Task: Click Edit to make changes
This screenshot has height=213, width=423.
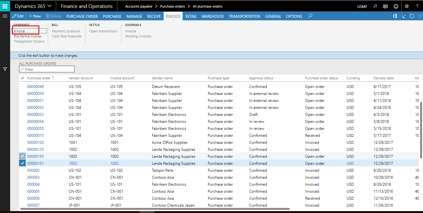Action: (18, 16)
